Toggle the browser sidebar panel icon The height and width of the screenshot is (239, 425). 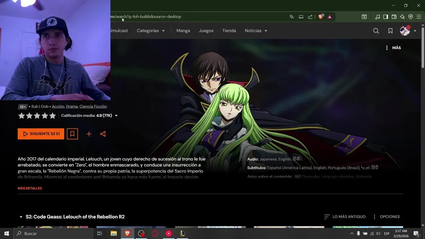[385, 17]
